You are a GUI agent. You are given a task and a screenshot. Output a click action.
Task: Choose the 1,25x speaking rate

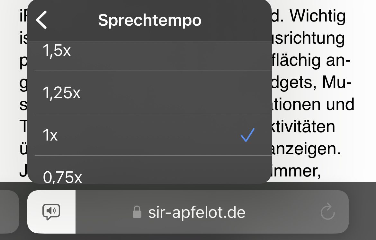tap(61, 93)
